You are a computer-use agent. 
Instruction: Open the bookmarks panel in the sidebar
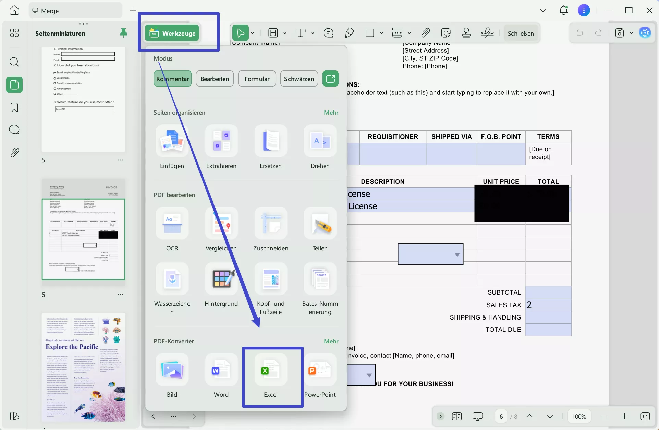pyautogui.click(x=14, y=107)
